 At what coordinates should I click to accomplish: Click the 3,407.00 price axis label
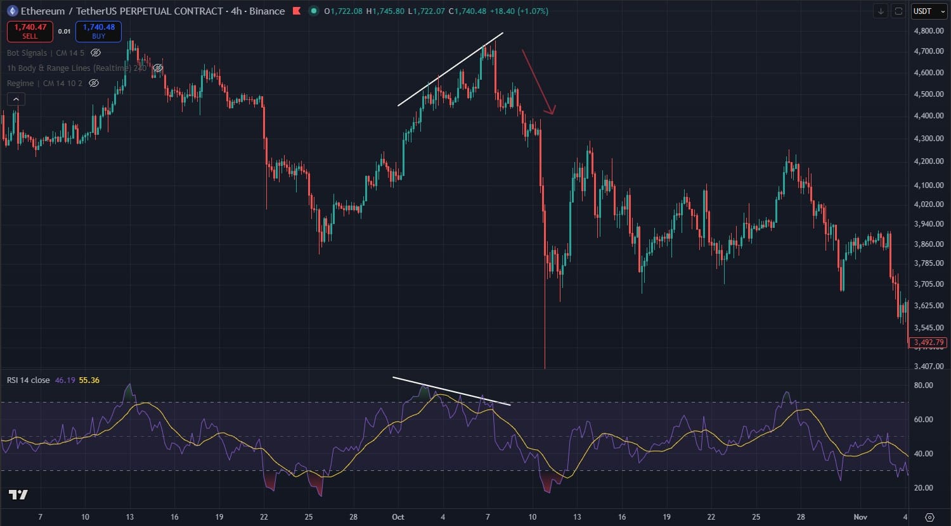pyautogui.click(x=929, y=366)
